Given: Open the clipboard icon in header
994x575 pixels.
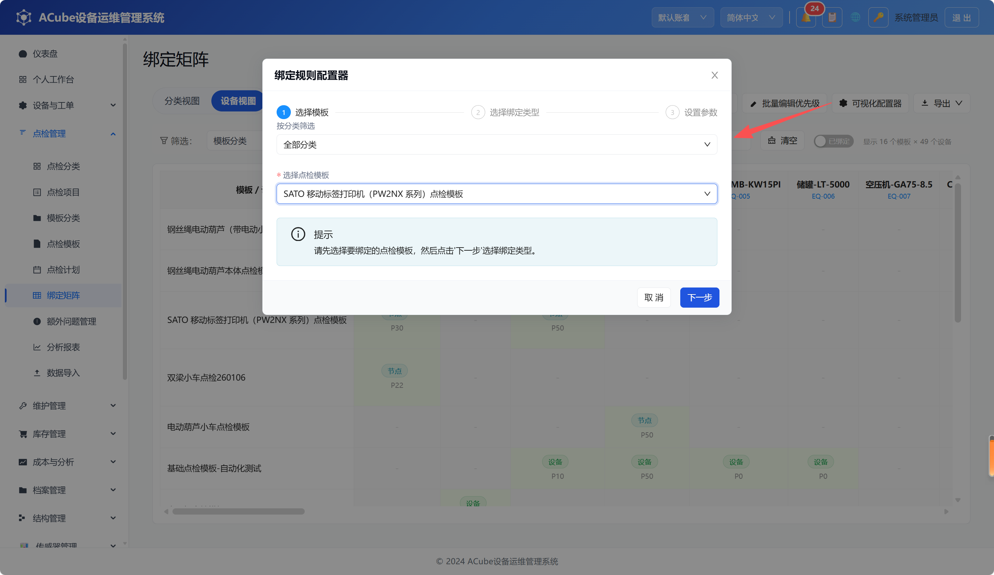Looking at the screenshot, I should [x=832, y=18].
